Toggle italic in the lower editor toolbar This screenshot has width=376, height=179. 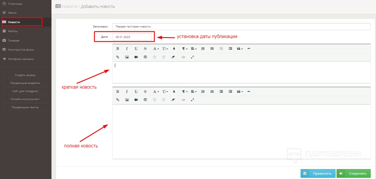tap(127, 92)
